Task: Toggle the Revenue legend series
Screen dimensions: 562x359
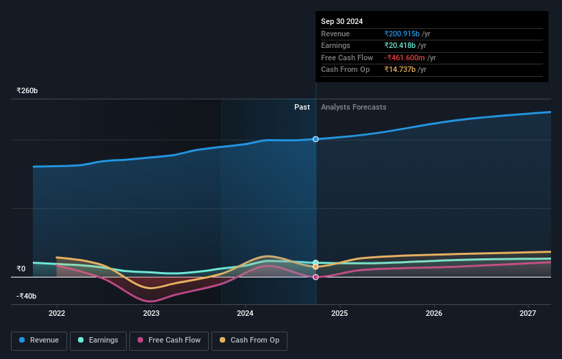Action: click(x=39, y=341)
